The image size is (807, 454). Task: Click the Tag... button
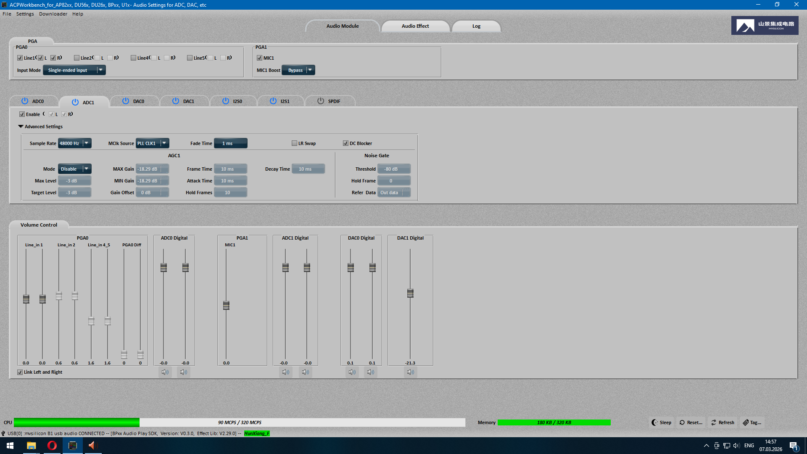[752, 422]
